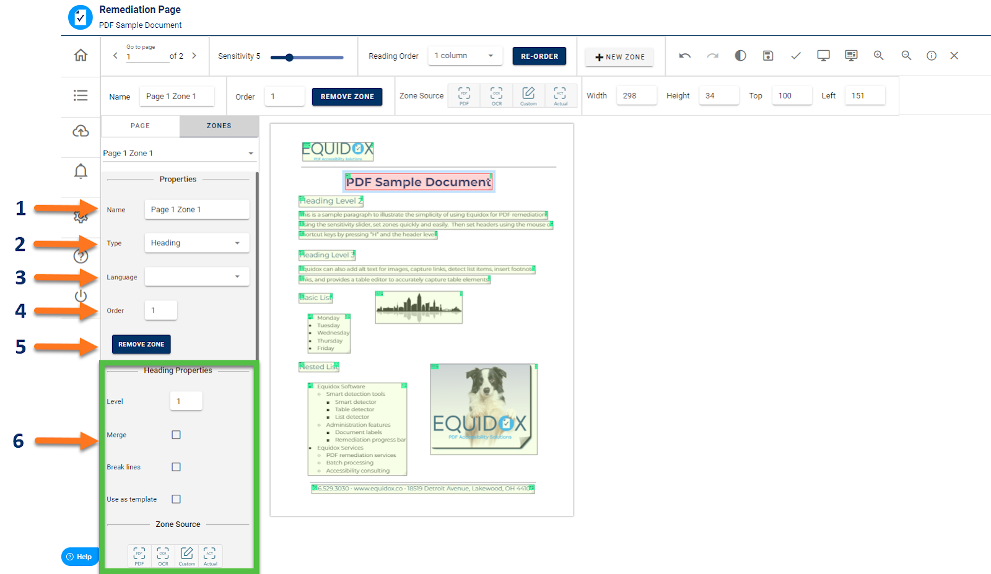Select Actual zone source in side panel
Image resolution: width=991 pixels, height=574 pixels.
click(211, 556)
